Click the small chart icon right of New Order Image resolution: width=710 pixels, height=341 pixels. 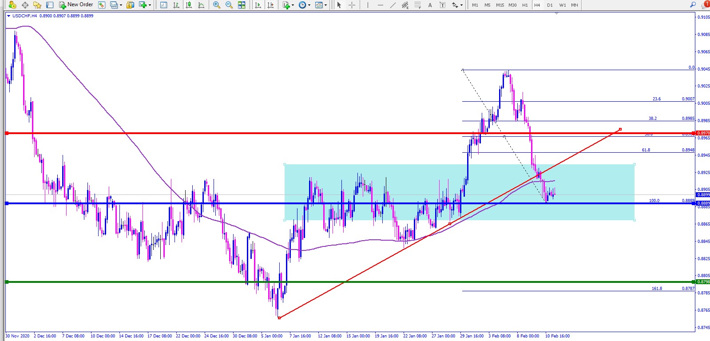(x=102, y=5)
